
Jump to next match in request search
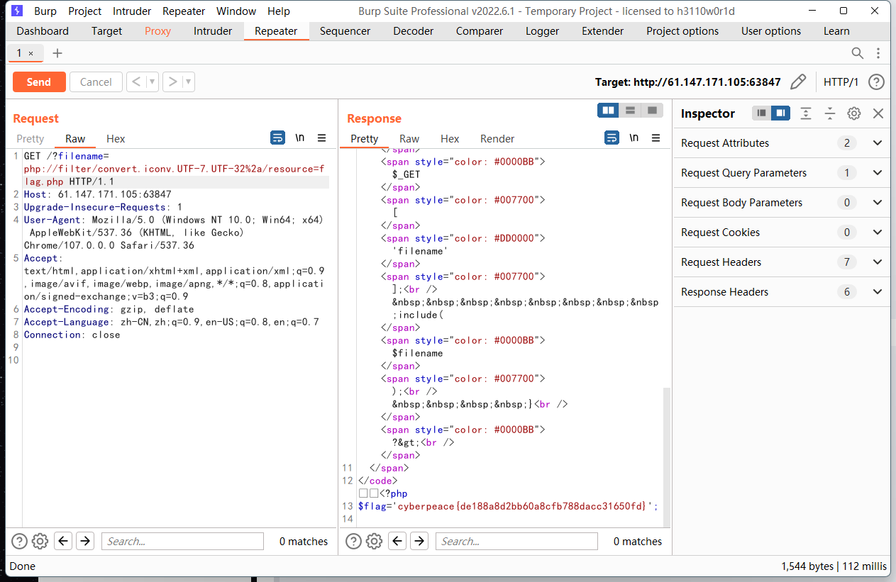point(85,542)
